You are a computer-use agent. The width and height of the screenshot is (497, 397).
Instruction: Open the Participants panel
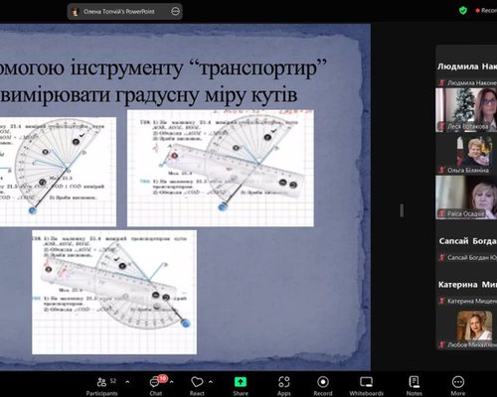101,386
